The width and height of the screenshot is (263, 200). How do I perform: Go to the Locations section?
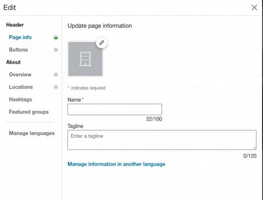(21, 87)
